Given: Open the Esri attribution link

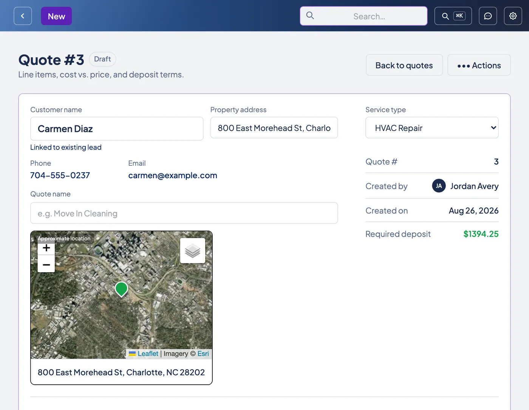Looking at the screenshot, I should [x=203, y=354].
